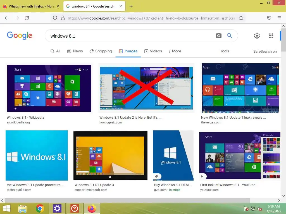Open the blue Windows 8.1 logo thumbnail
This screenshot has width=286, height=214.
(x=37, y=155)
